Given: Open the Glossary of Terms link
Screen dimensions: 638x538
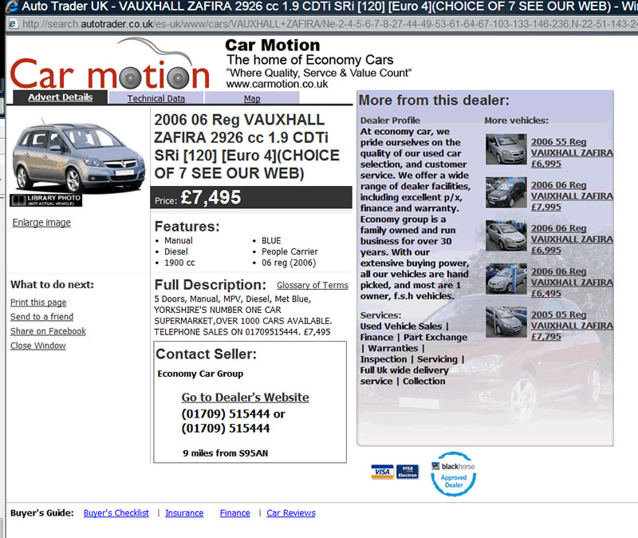Looking at the screenshot, I should (x=313, y=285).
